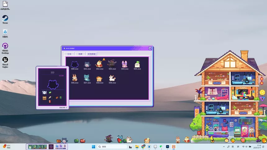
Task: Switch to the 日志 tab
Action: [x=69, y=54]
